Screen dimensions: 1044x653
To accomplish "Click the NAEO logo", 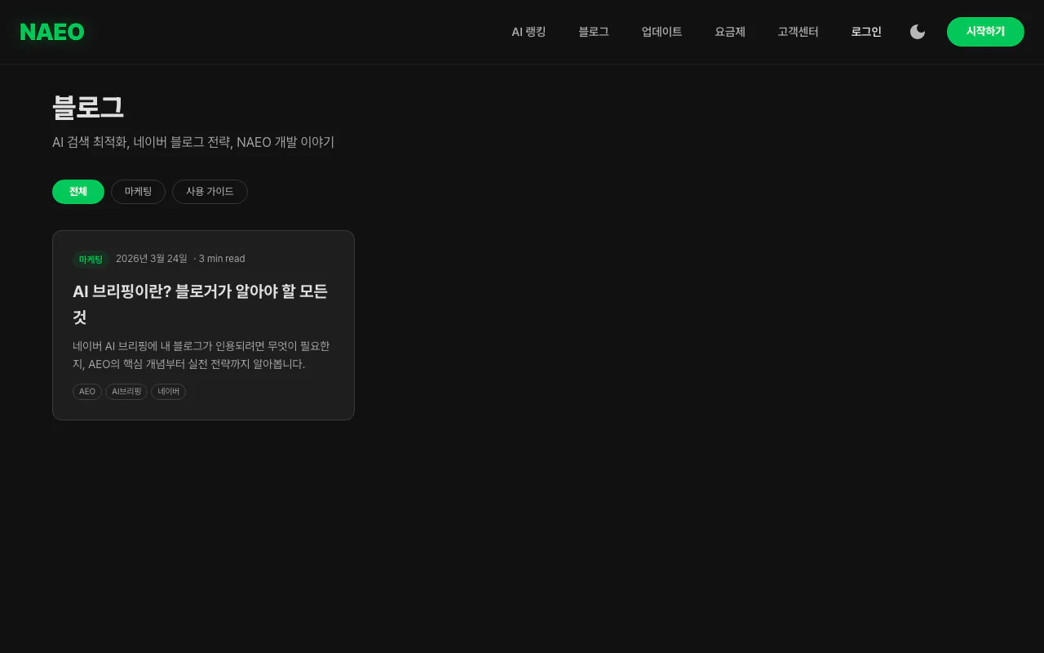I will point(52,32).
